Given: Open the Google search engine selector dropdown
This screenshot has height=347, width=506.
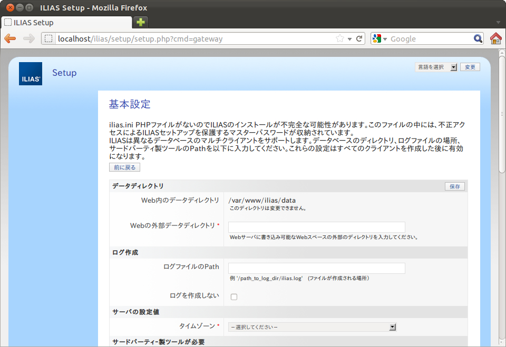Looking at the screenshot, I should click(379, 39).
